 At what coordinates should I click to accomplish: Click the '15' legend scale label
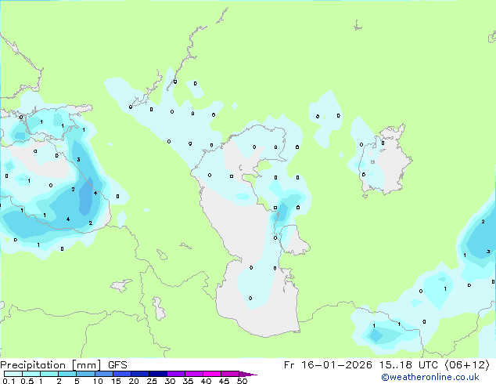pos(116,381)
